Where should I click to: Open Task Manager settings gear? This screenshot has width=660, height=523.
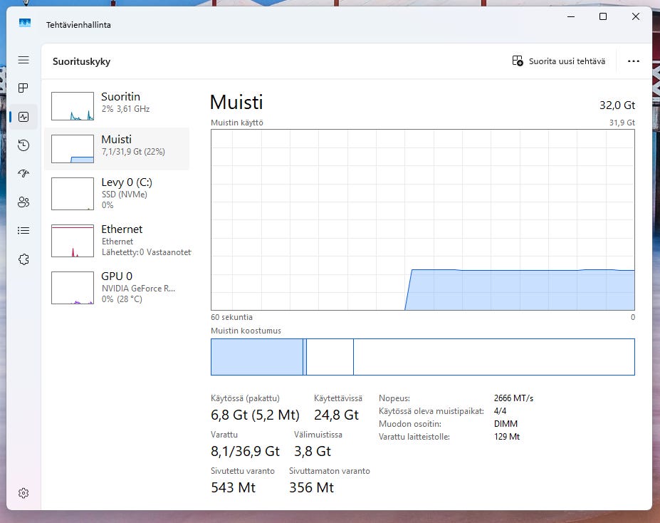click(23, 493)
